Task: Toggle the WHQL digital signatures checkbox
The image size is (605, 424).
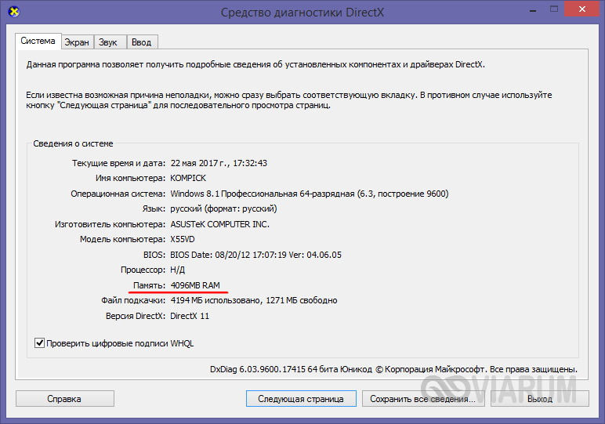Action: 39,343
